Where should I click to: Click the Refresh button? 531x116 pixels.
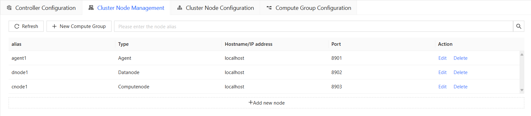coord(26,26)
